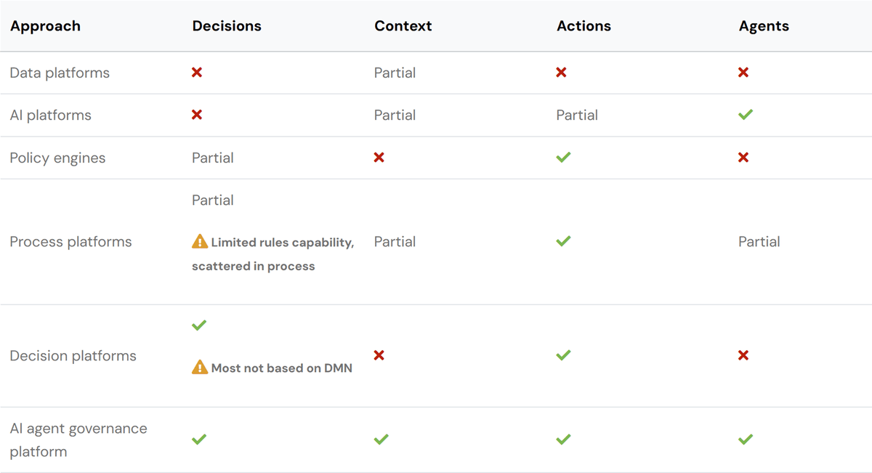Click the warning icon beside Most not based on DMN
Screen dimensions: 872x473
tap(200, 368)
